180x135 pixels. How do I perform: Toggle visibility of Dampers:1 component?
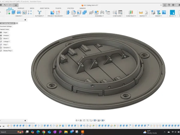[x=1, y=47]
